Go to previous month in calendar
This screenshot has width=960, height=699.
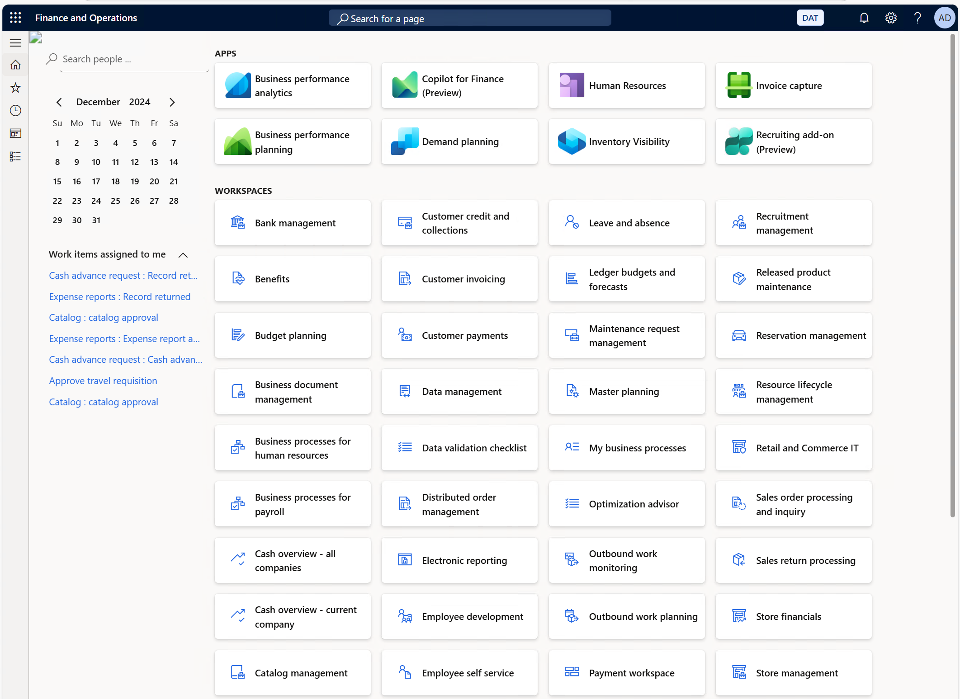pyautogui.click(x=59, y=102)
